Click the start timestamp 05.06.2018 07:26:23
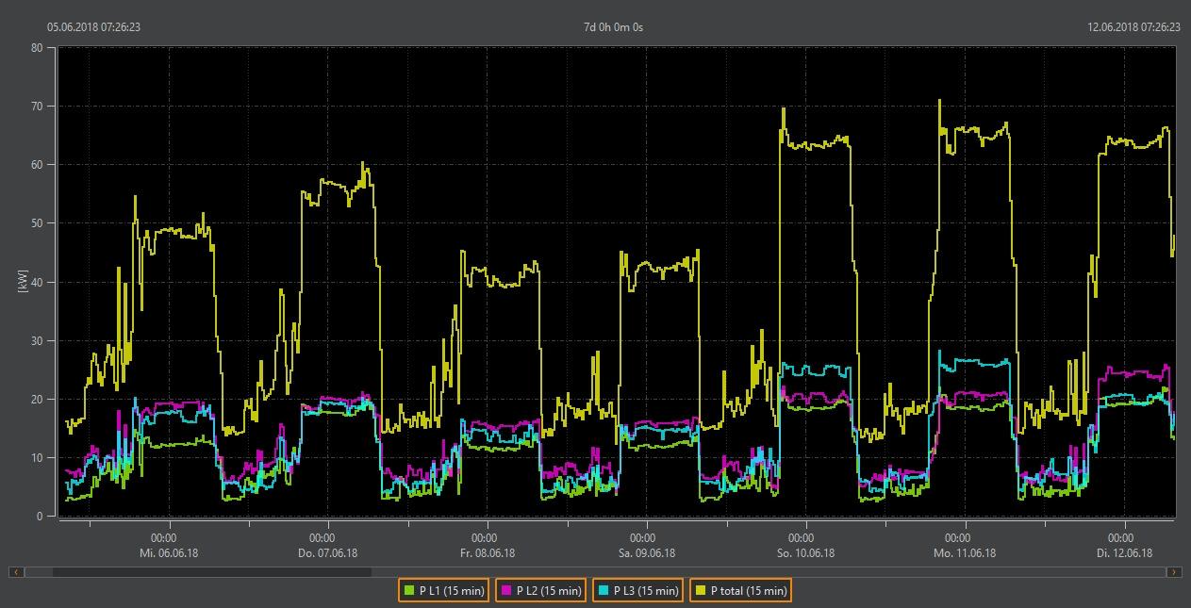 tap(94, 27)
